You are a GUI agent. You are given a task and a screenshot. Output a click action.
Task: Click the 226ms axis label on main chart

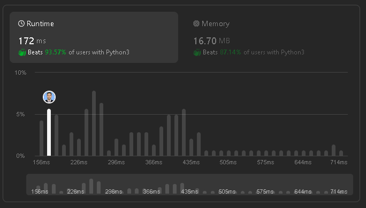pos(79,162)
